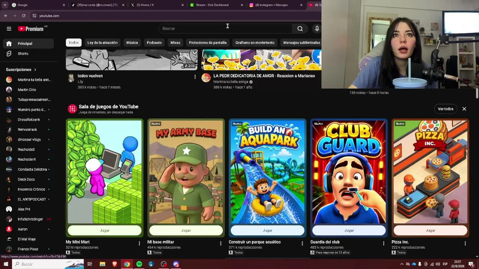Click the search magnifier button
Screen dimensions: 479x269
[300, 28]
